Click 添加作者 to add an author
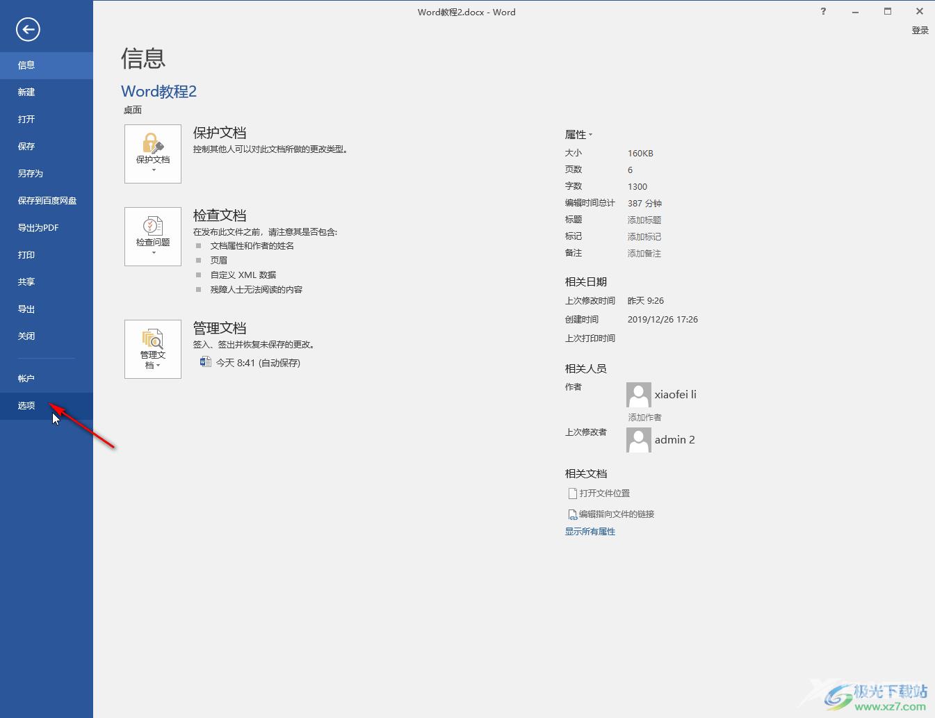Screen dimensions: 935x718 click(645, 418)
